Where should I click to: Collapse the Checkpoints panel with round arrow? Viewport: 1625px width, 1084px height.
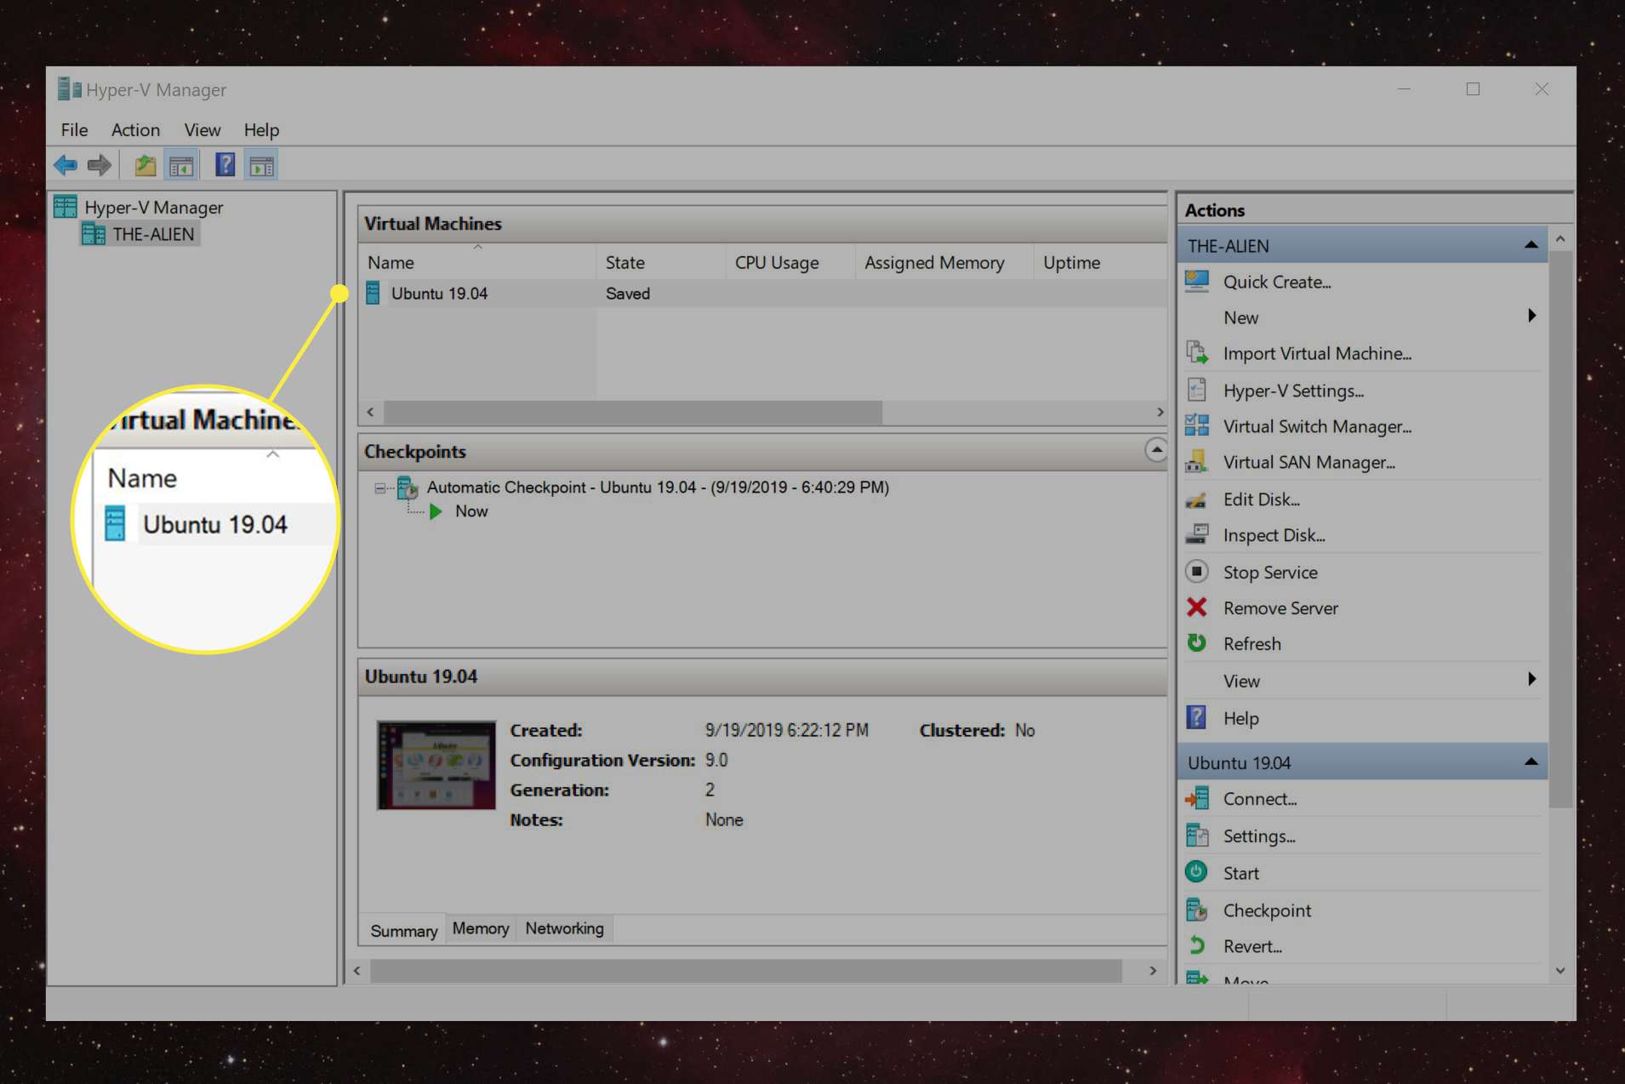pos(1155,450)
